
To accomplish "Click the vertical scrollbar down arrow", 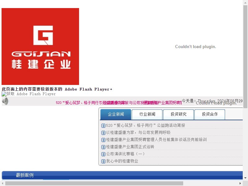I will [x=245, y=178].
